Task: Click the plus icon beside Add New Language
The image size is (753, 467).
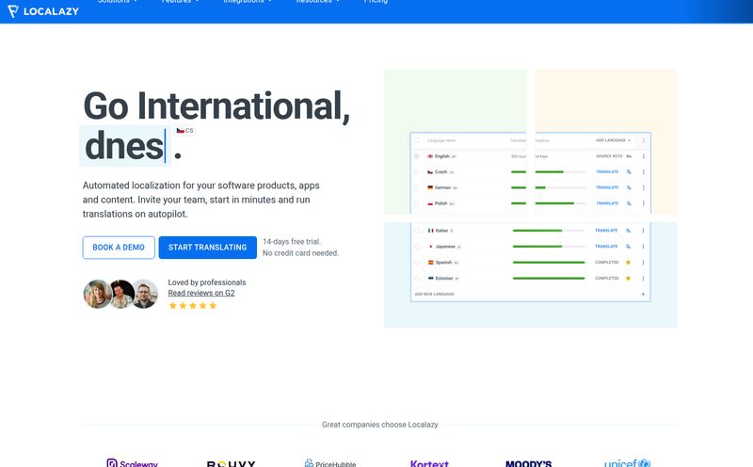Action: 643,294
